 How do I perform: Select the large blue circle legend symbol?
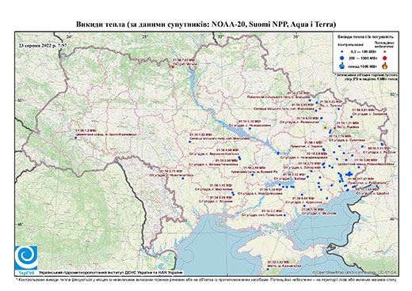342,58
